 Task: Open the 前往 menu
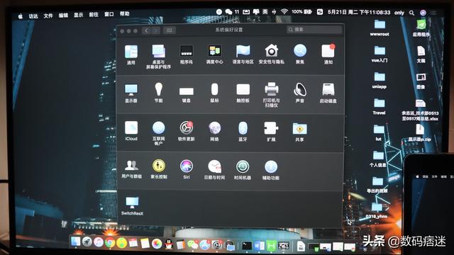point(94,14)
